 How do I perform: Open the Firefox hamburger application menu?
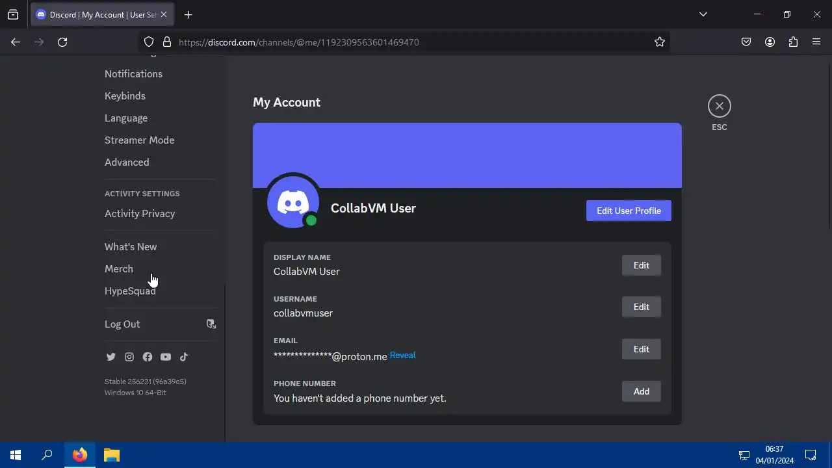pyautogui.click(x=816, y=42)
